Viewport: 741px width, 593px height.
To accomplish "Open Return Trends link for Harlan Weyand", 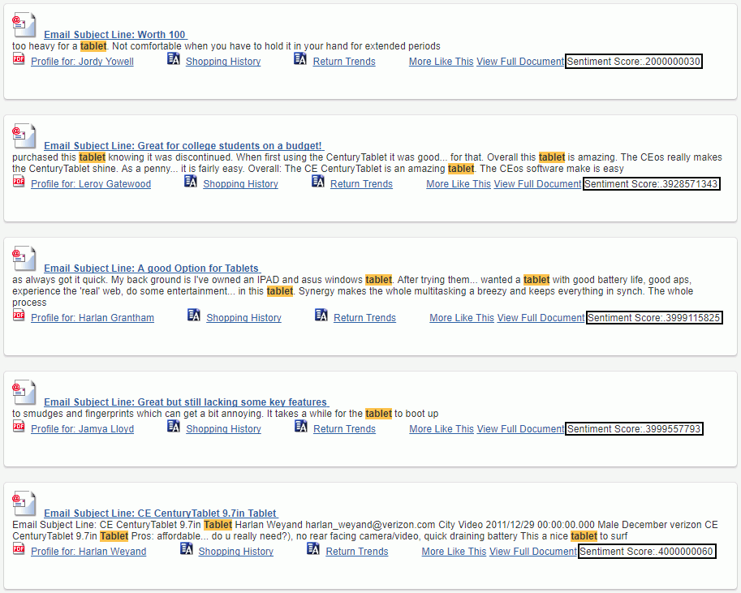I will 357,551.
